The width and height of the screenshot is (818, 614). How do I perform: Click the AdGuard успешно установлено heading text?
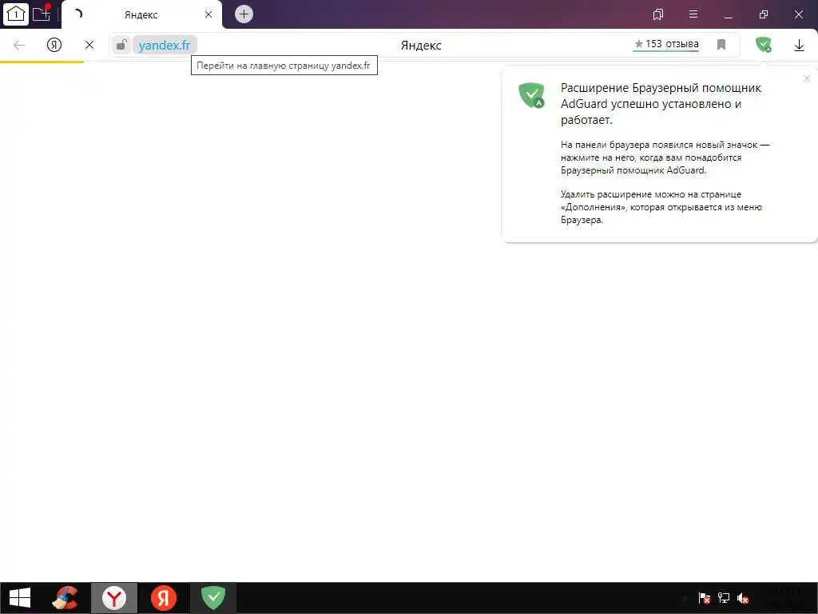661,104
